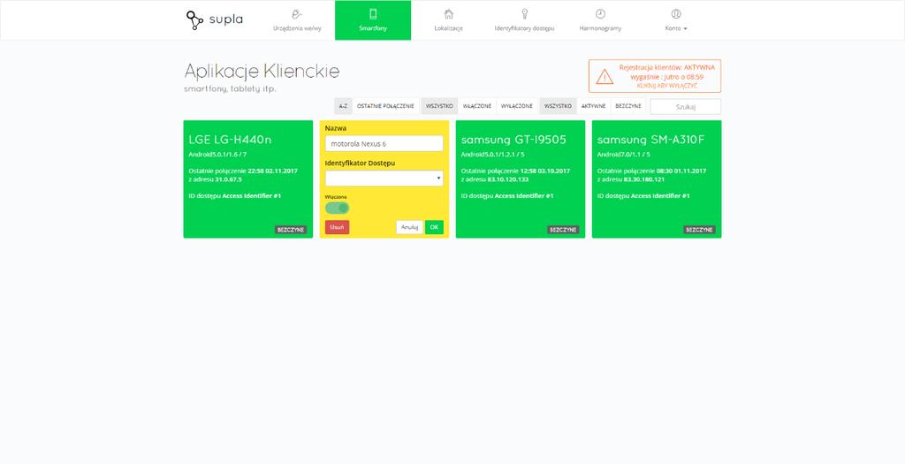Filter by Bezczynne clients
The height and width of the screenshot is (464, 905).
[x=628, y=106]
